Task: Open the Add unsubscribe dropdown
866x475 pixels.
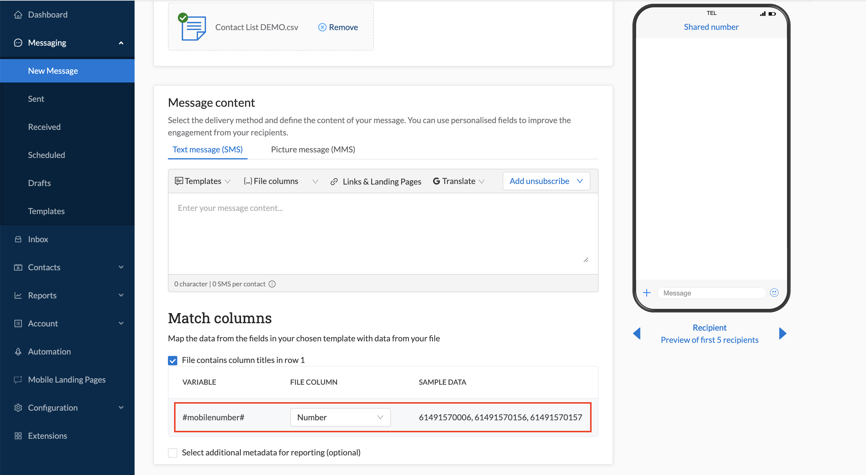Action: pyautogui.click(x=546, y=181)
